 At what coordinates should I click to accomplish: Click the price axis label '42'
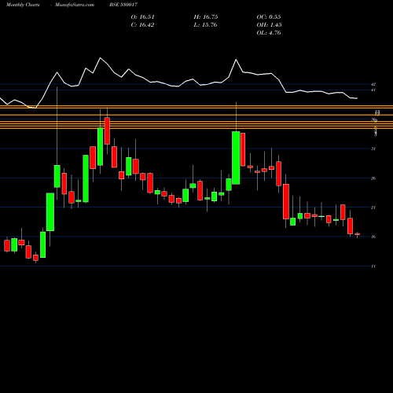[x=373, y=84]
